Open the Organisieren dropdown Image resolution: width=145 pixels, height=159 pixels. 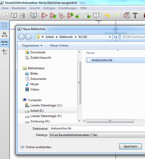pyautogui.click(x=32, y=46)
